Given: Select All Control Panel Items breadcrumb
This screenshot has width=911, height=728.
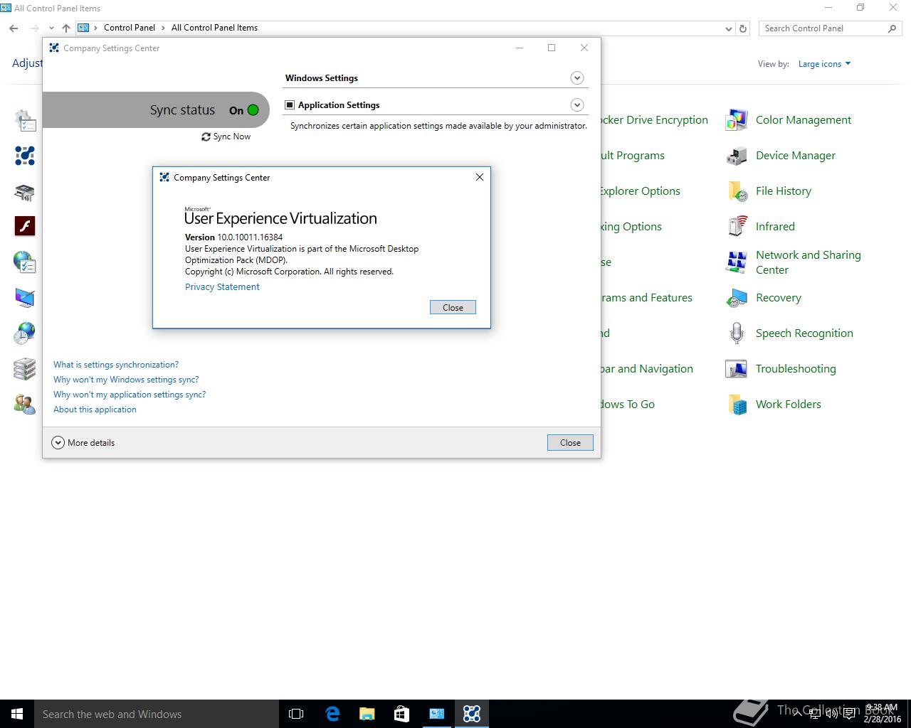Looking at the screenshot, I should pos(214,28).
